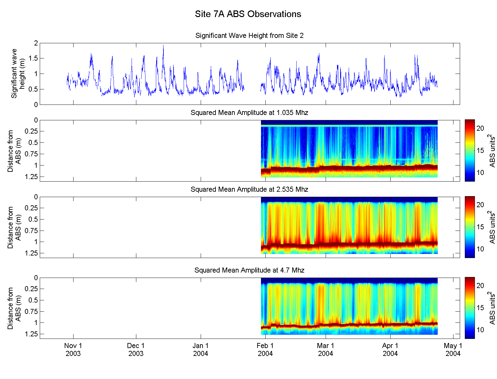Click the Apr 1 2004 date label

(390, 350)
